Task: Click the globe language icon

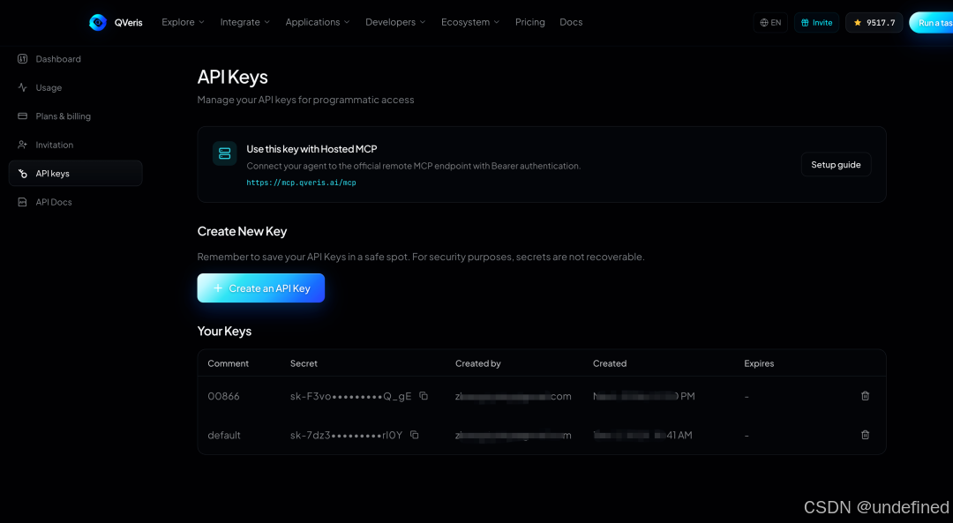Action: click(x=764, y=22)
